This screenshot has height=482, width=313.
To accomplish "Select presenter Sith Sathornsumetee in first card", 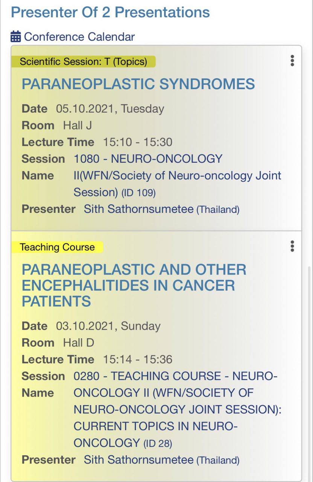I will (138, 209).
